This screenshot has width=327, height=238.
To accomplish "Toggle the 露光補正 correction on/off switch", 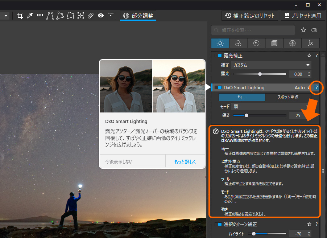I will [x=218, y=56].
